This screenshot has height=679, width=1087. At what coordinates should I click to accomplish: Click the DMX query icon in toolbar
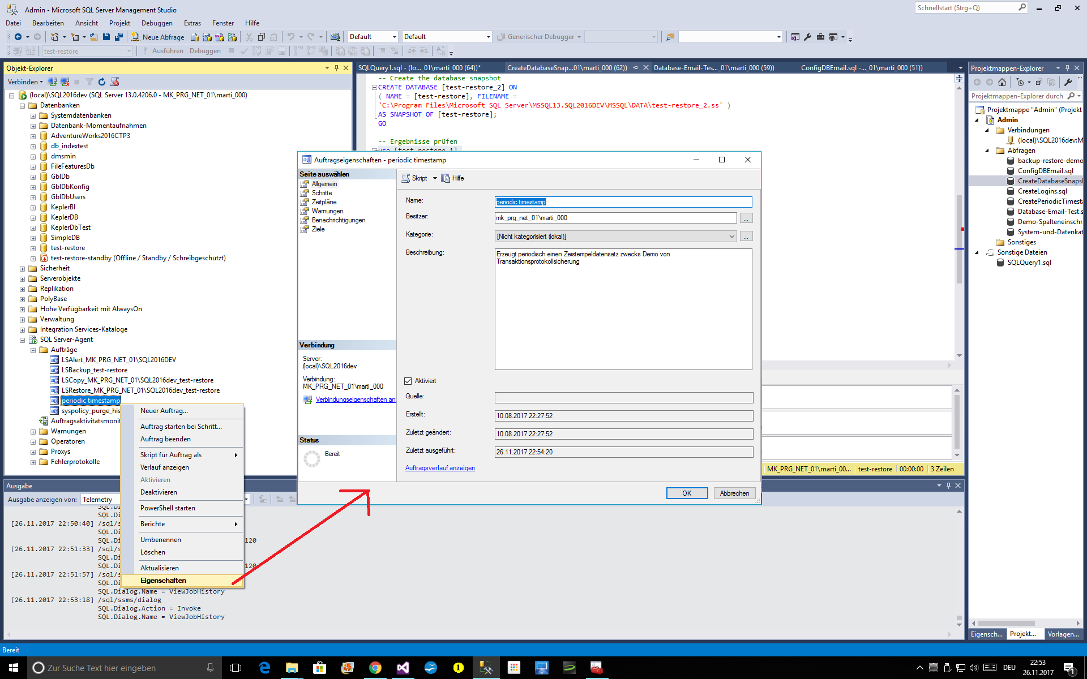pyautogui.click(x=220, y=37)
